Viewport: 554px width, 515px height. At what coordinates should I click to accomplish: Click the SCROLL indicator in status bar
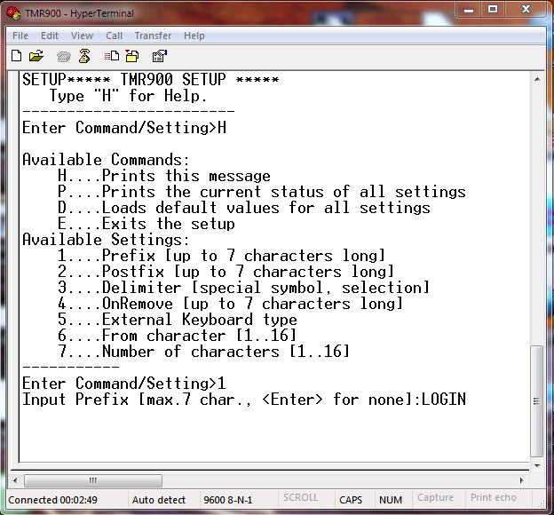[300, 497]
